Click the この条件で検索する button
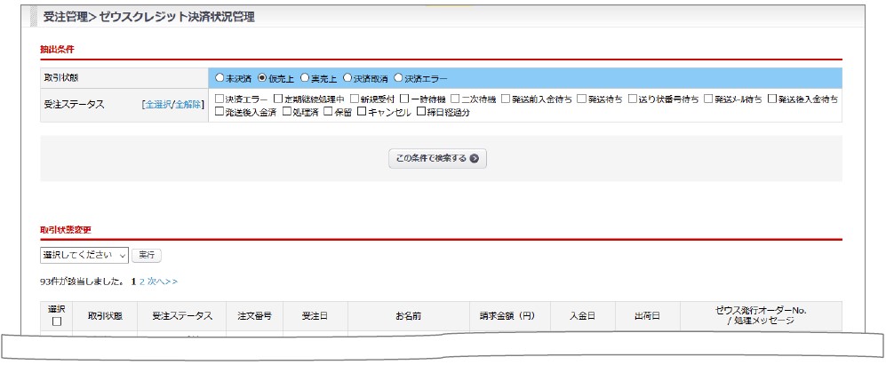This screenshot has height=365, width=886. coord(437,159)
